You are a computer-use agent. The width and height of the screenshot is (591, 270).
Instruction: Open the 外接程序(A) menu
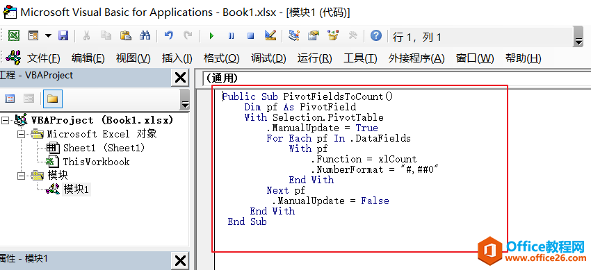click(416, 58)
